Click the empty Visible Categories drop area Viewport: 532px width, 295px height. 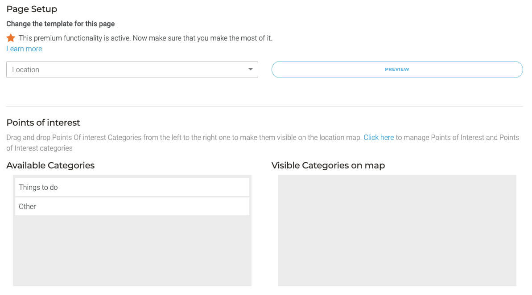click(x=397, y=230)
